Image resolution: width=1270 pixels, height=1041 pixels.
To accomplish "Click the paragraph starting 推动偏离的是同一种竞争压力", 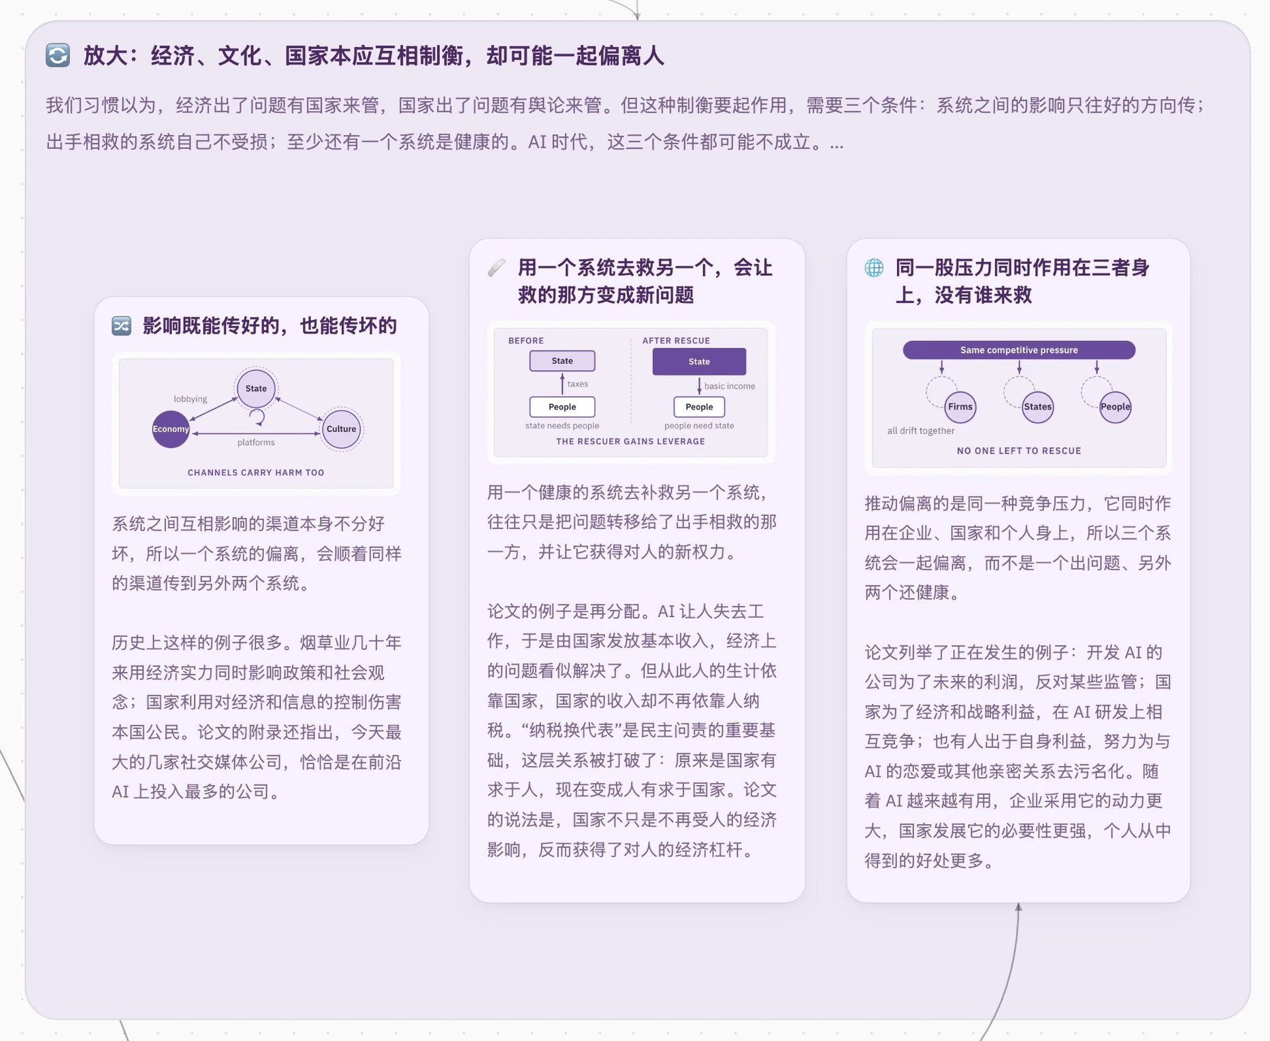I will 1018,548.
